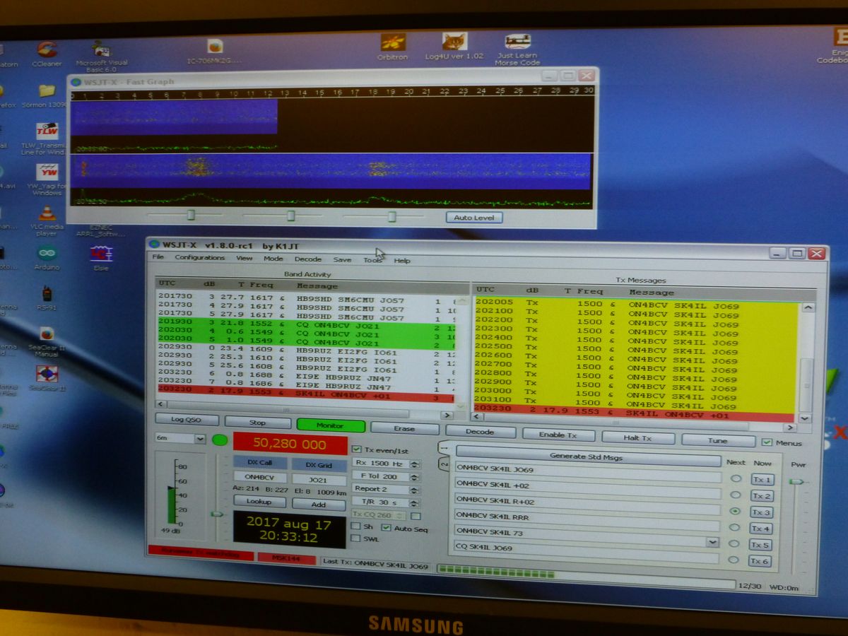The height and width of the screenshot is (636, 848).
Task: Enable the Sh checkbox
Action: pos(356,526)
